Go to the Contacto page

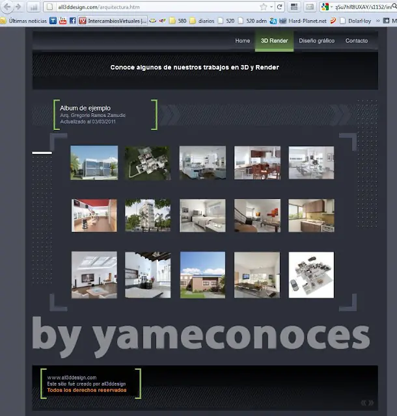tap(357, 41)
